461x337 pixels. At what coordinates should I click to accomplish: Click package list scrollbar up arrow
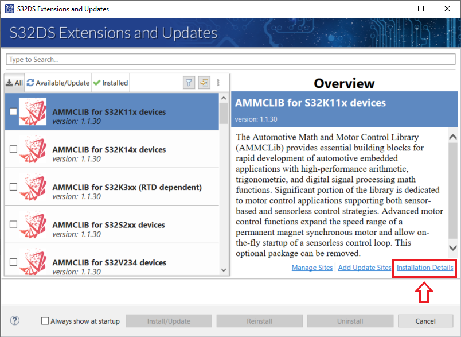click(x=224, y=98)
